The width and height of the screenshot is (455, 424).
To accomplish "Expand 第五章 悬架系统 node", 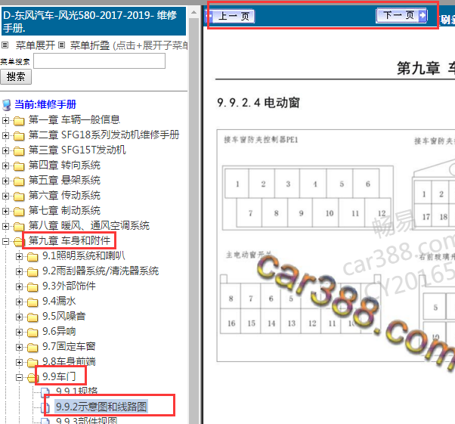I will tap(5, 181).
